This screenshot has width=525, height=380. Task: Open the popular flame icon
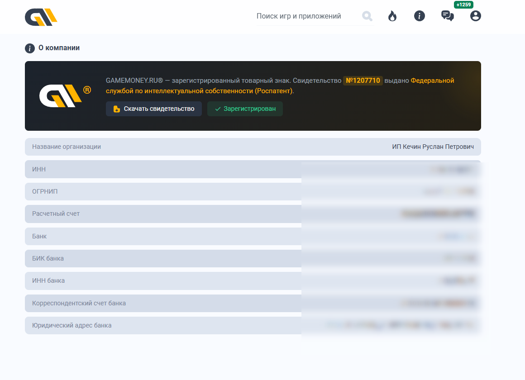pyautogui.click(x=392, y=16)
